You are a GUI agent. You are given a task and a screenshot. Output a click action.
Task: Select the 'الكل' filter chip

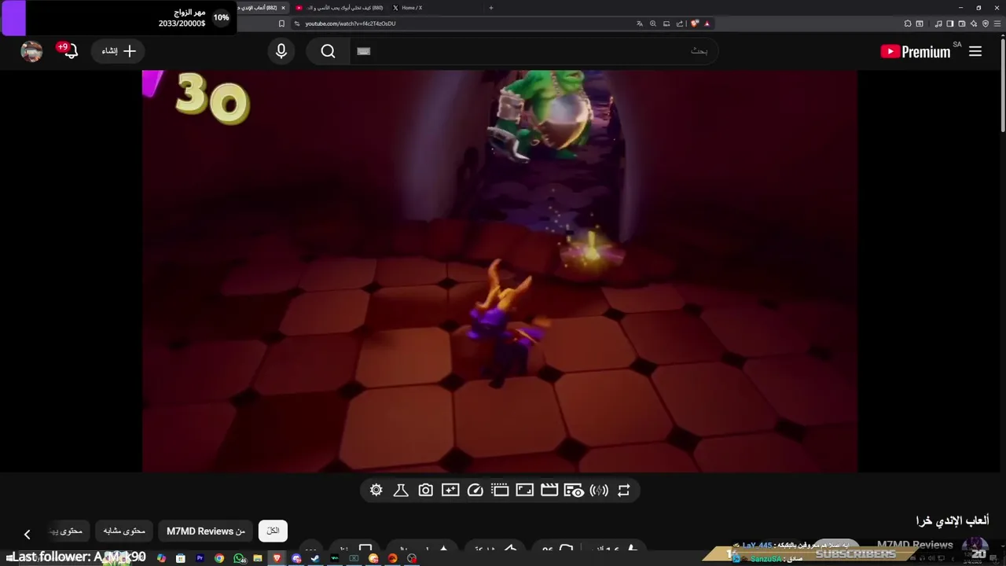273,531
